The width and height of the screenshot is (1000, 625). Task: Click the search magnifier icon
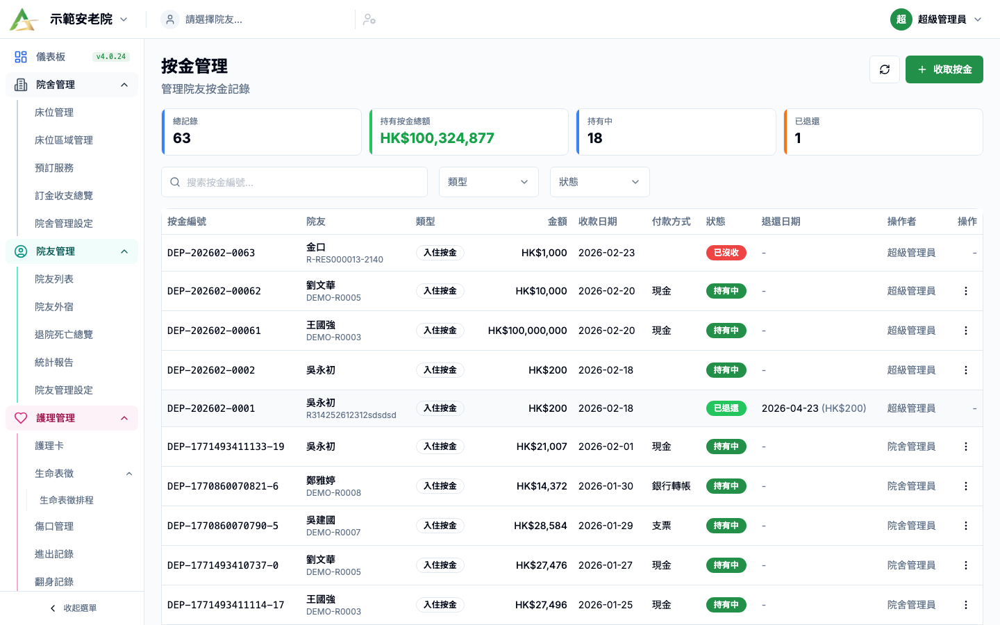(175, 182)
